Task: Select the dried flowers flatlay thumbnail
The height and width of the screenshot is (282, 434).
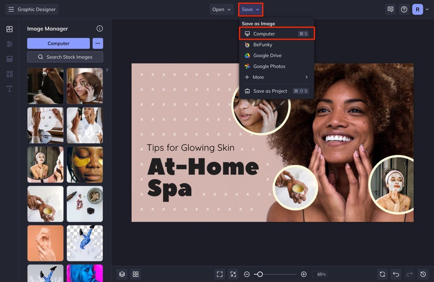Action: pos(85,204)
